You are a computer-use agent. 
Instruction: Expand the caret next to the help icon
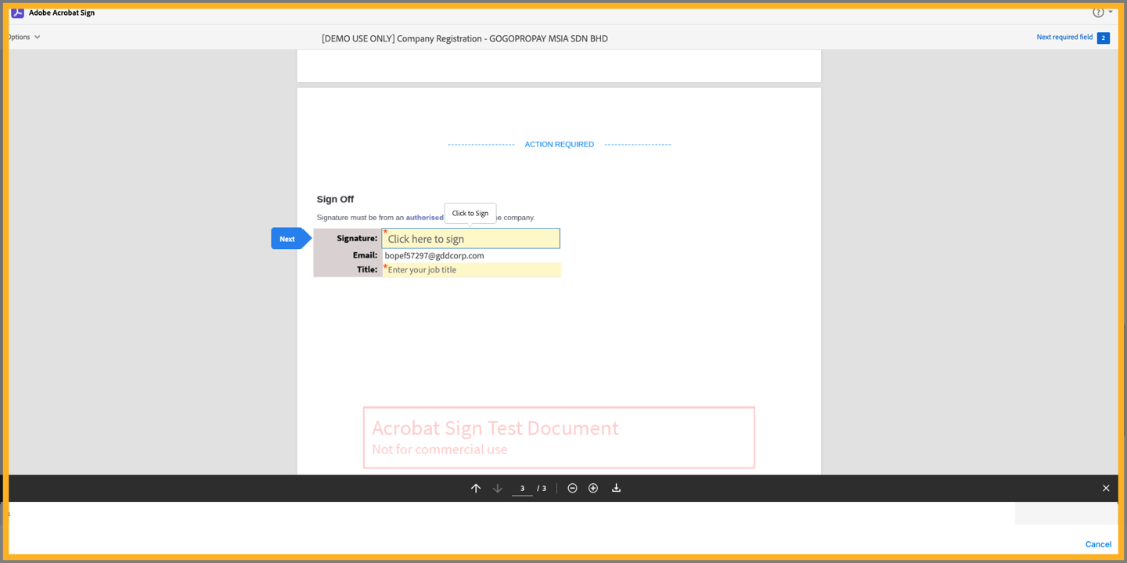click(x=1109, y=12)
